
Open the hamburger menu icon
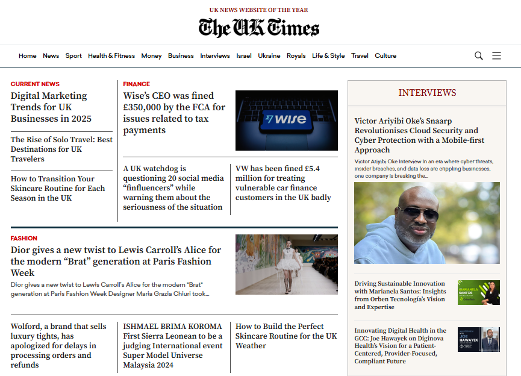point(496,55)
